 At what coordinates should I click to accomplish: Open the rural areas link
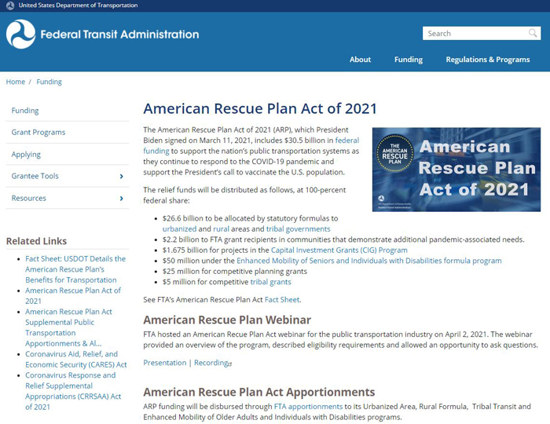221,228
